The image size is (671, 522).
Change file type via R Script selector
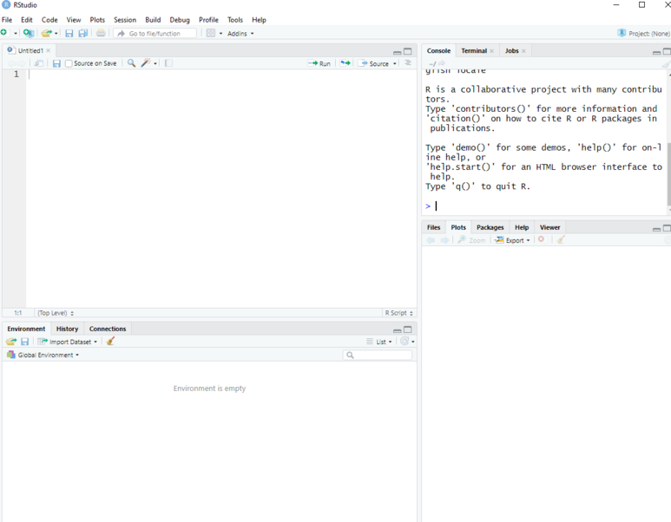pyautogui.click(x=398, y=313)
